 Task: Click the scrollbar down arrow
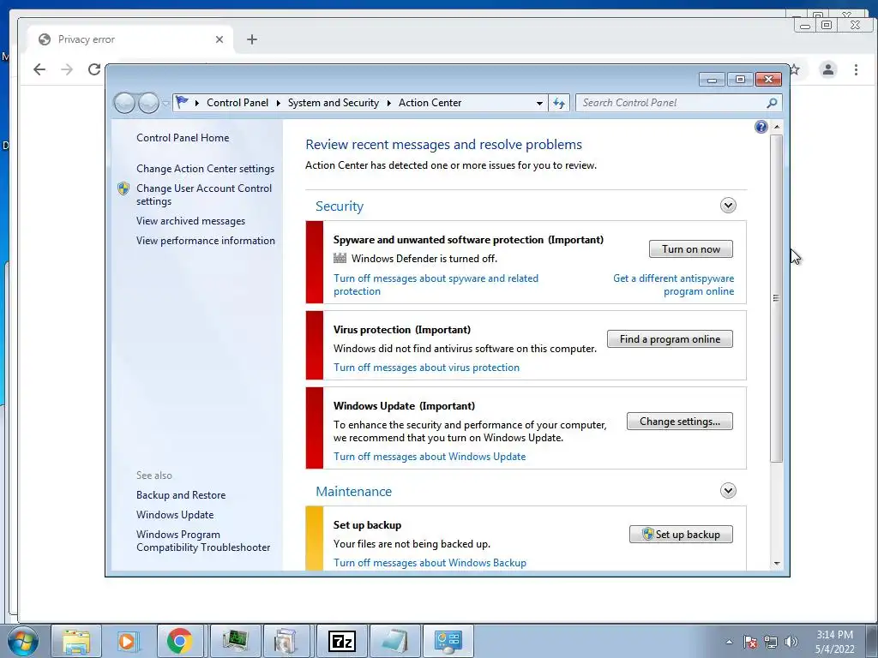pyautogui.click(x=777, y=564)
